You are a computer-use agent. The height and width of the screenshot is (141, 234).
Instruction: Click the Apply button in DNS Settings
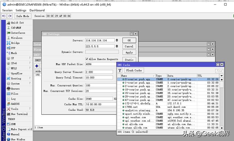click(129, 53)
